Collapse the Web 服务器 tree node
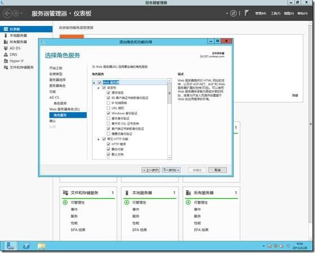The width and height of the screenshot is (315, 253). (94, 83)
